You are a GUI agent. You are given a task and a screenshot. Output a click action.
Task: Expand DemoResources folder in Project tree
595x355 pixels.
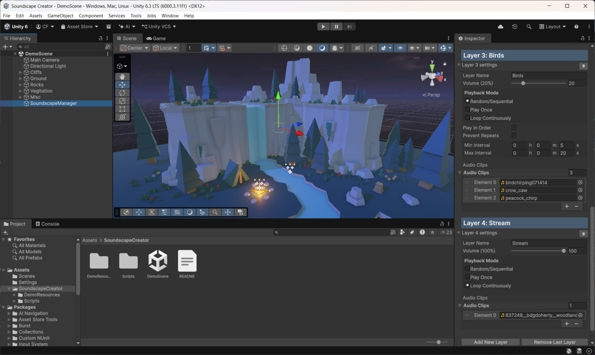pos(14,295)
